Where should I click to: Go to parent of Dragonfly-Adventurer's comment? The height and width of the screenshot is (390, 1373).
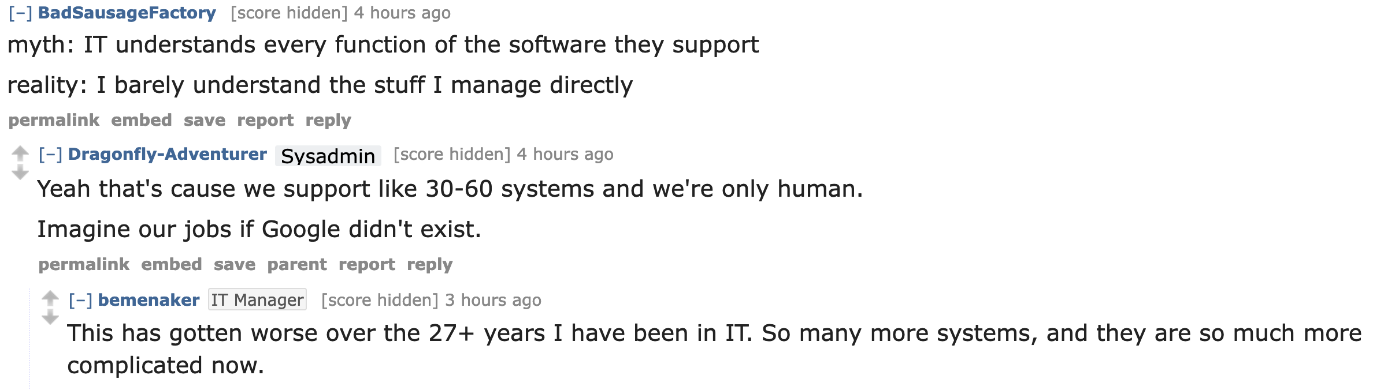(x=297, y=264)
